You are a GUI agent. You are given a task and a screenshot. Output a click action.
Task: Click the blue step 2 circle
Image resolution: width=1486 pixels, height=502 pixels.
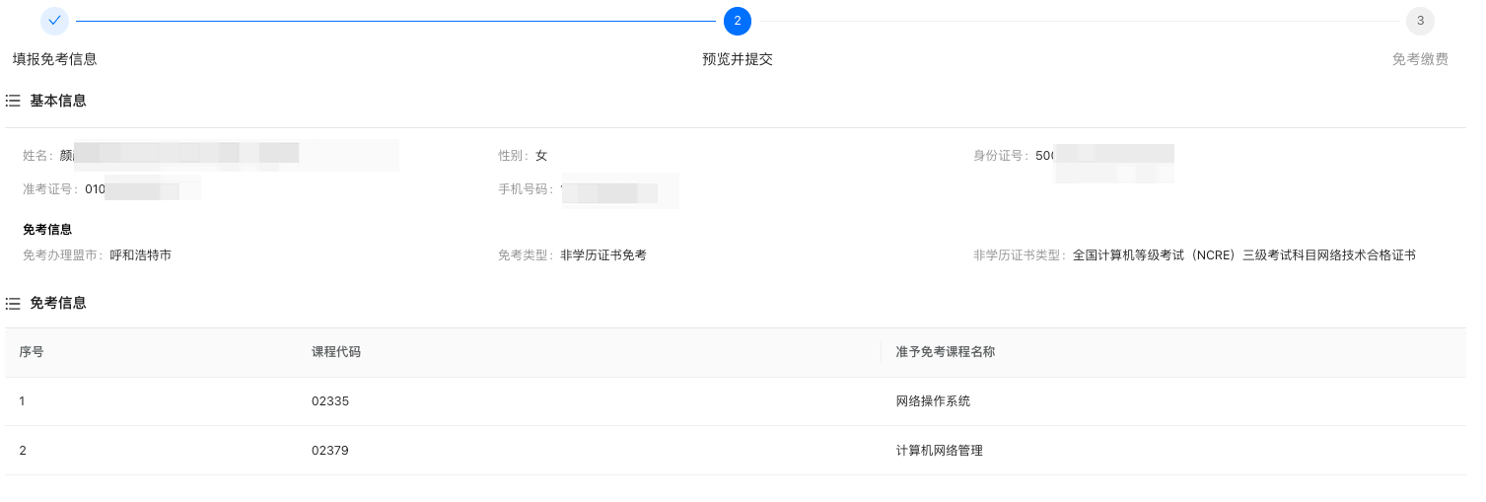coord(737,21)
